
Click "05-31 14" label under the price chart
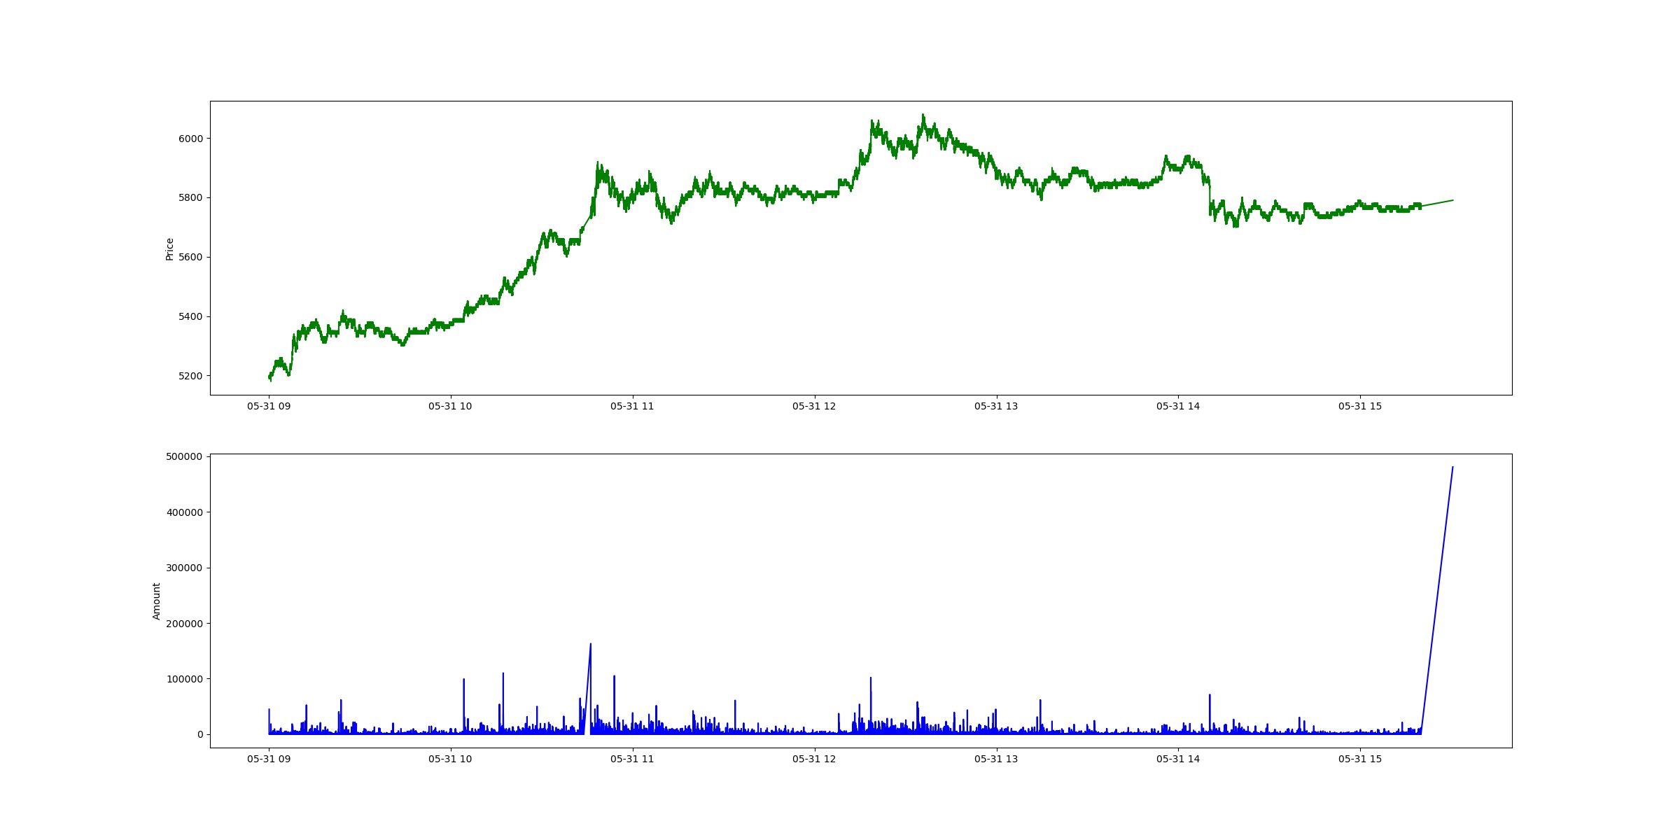coord(1178,406)
